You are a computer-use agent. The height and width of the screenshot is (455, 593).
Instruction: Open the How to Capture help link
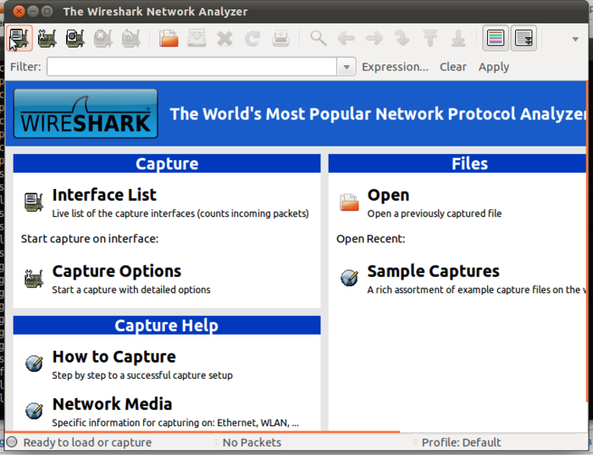114,357
